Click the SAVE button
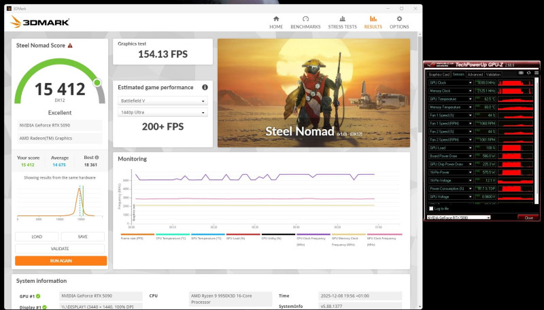The height and width of the screenshot is (310, 544). [x=82, y=237]
